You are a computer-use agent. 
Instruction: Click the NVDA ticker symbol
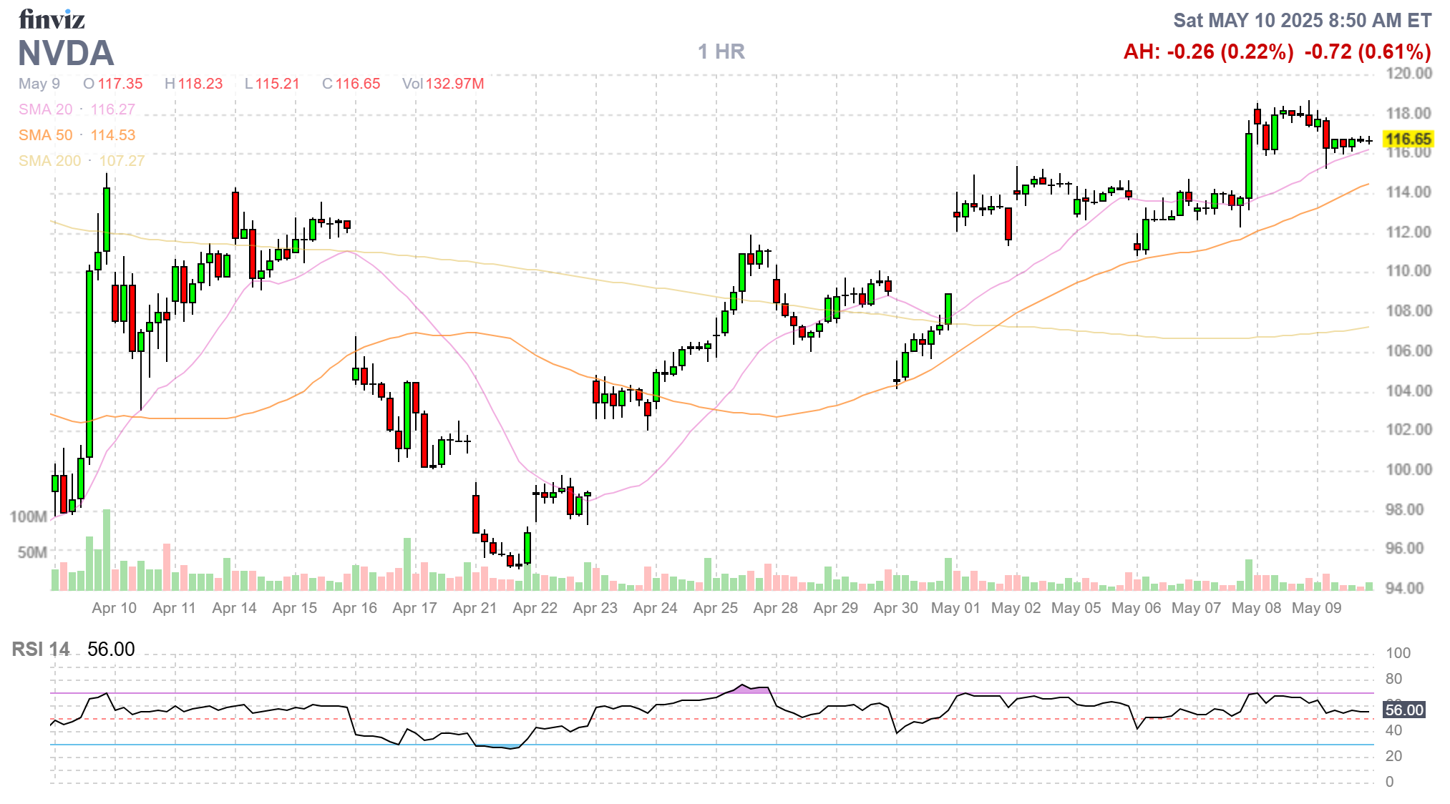click(x=66, y=54)
